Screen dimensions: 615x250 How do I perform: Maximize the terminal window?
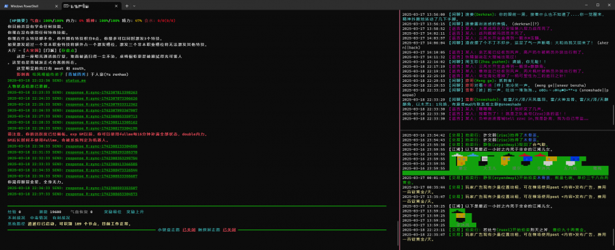tap(597, 5)
